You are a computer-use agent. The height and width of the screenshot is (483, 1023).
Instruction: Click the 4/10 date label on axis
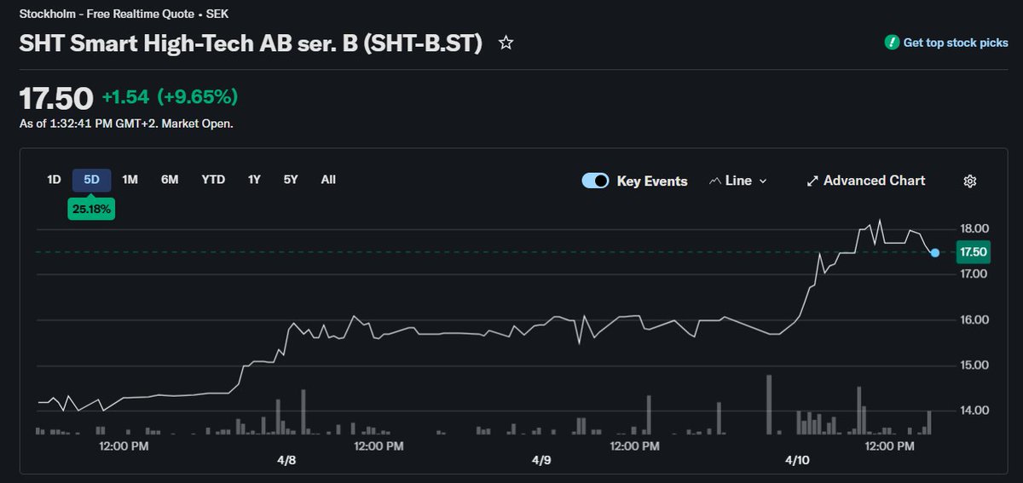[x=797, y=460]
